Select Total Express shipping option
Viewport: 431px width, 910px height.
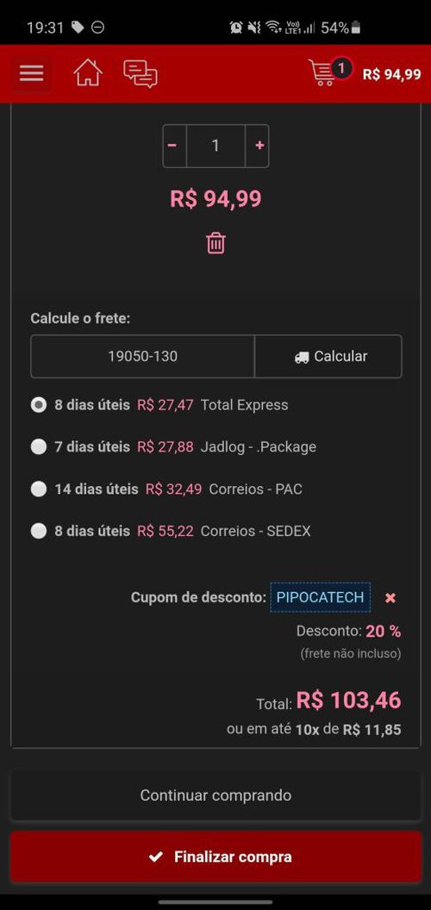click(x=38, y=405)
